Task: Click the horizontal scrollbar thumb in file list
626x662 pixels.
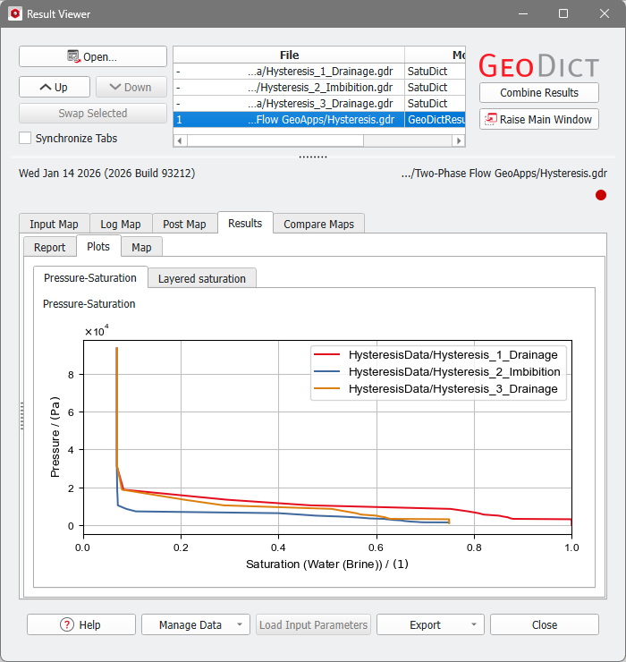Action: coord(275,140)
